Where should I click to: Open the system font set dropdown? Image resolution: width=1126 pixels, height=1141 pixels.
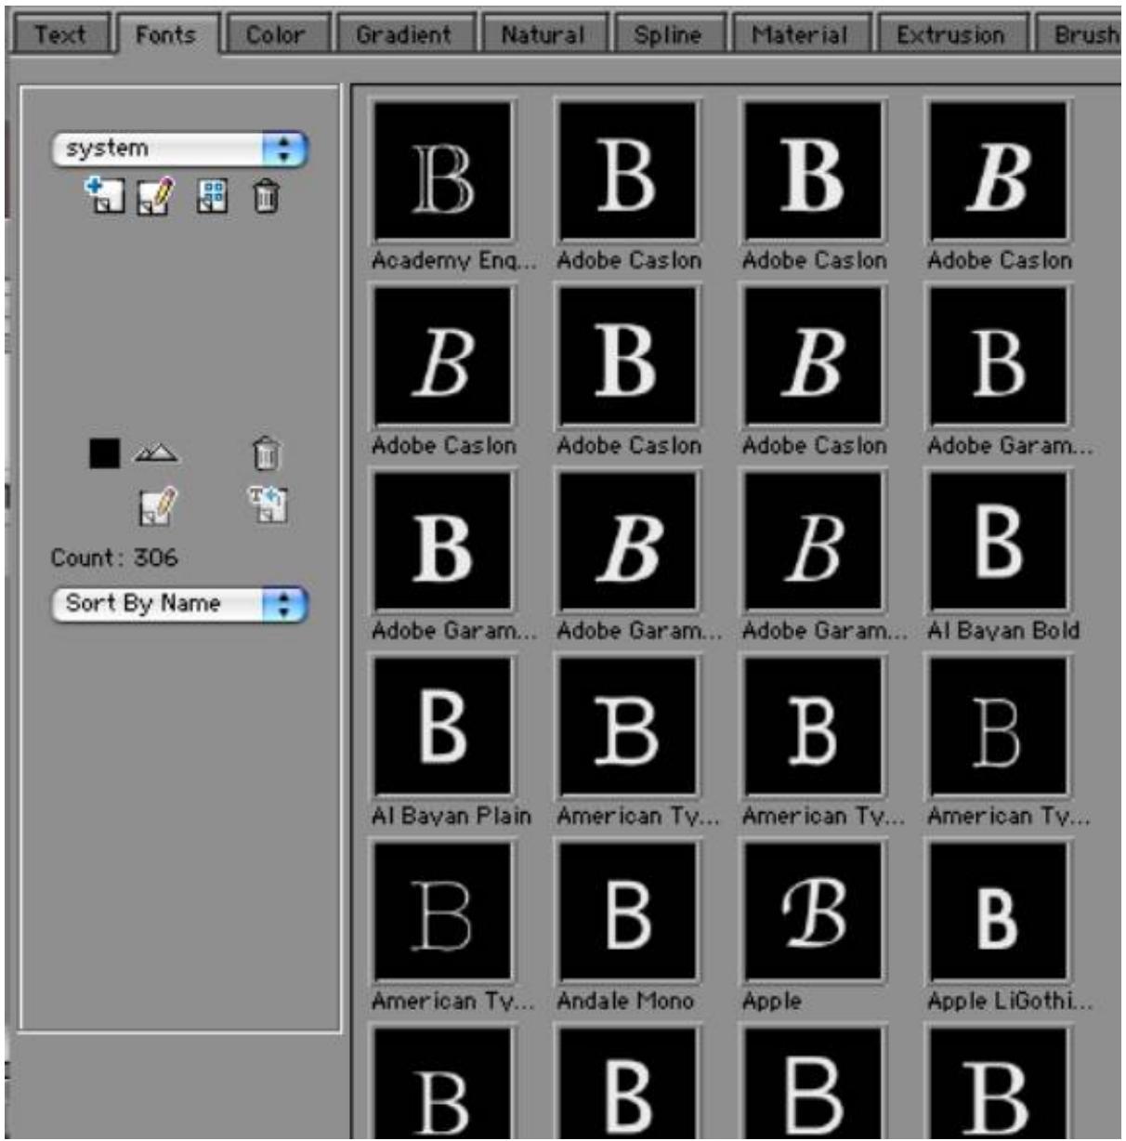pyautogui.click(x=179, y=149)
